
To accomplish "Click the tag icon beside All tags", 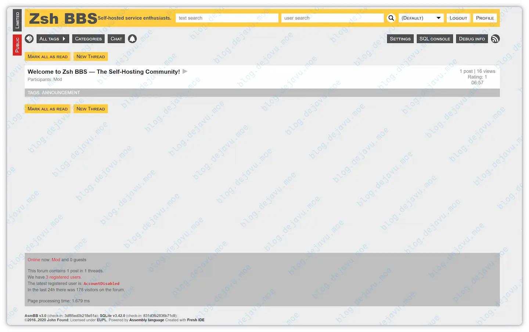I will (29, 39).
